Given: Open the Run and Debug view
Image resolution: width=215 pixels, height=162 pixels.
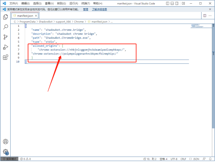Looking at the screenshot, I should click(x=5, y=47).
